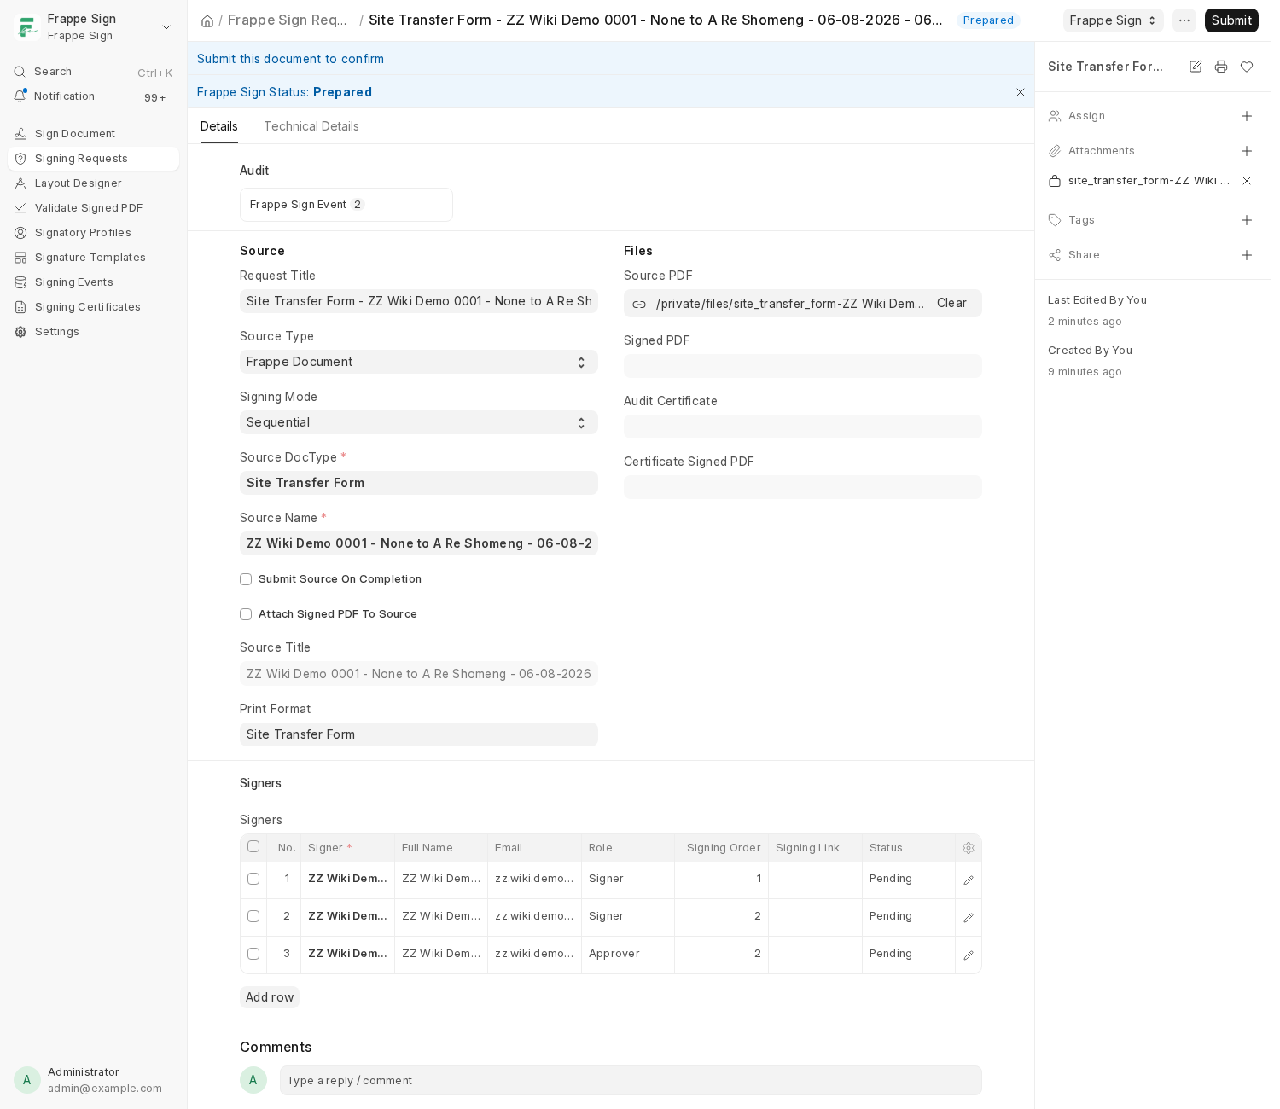Select signer row 3 checkbox
The image size is (1280, 1109).
(x=253, y=954)
